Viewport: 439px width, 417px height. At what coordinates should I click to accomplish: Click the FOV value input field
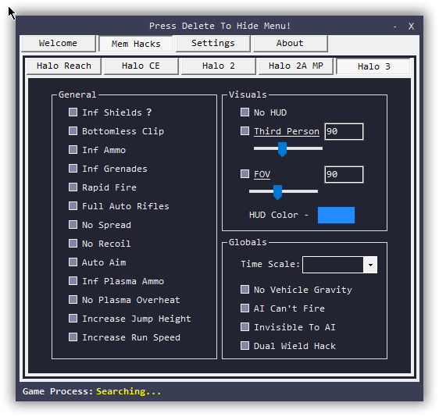point(344,174)
